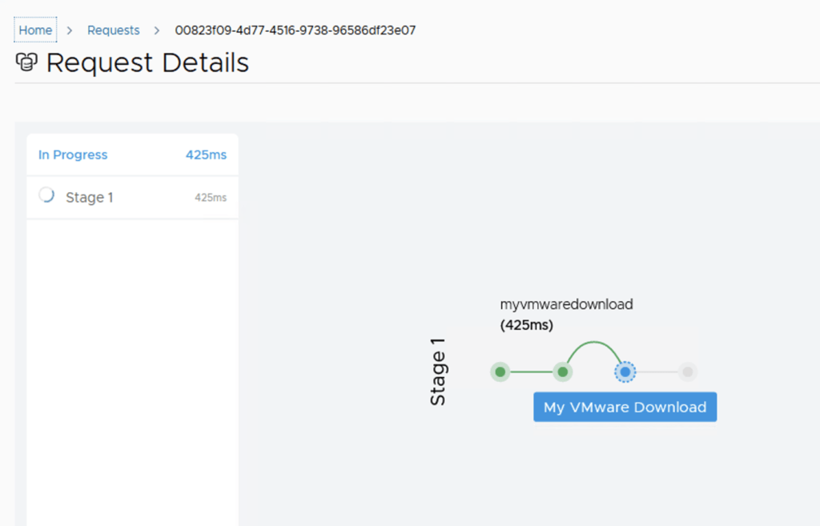Select the second green completed node

coord(563,371)
